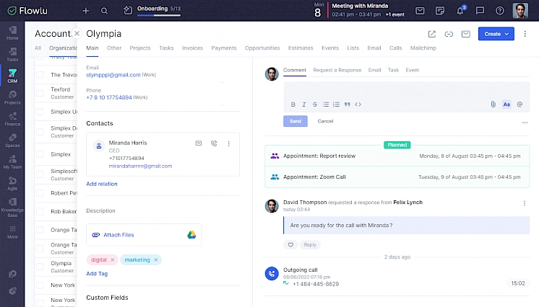Click the Add Tag link
This screenshot has width=539, height=307.
97,274
